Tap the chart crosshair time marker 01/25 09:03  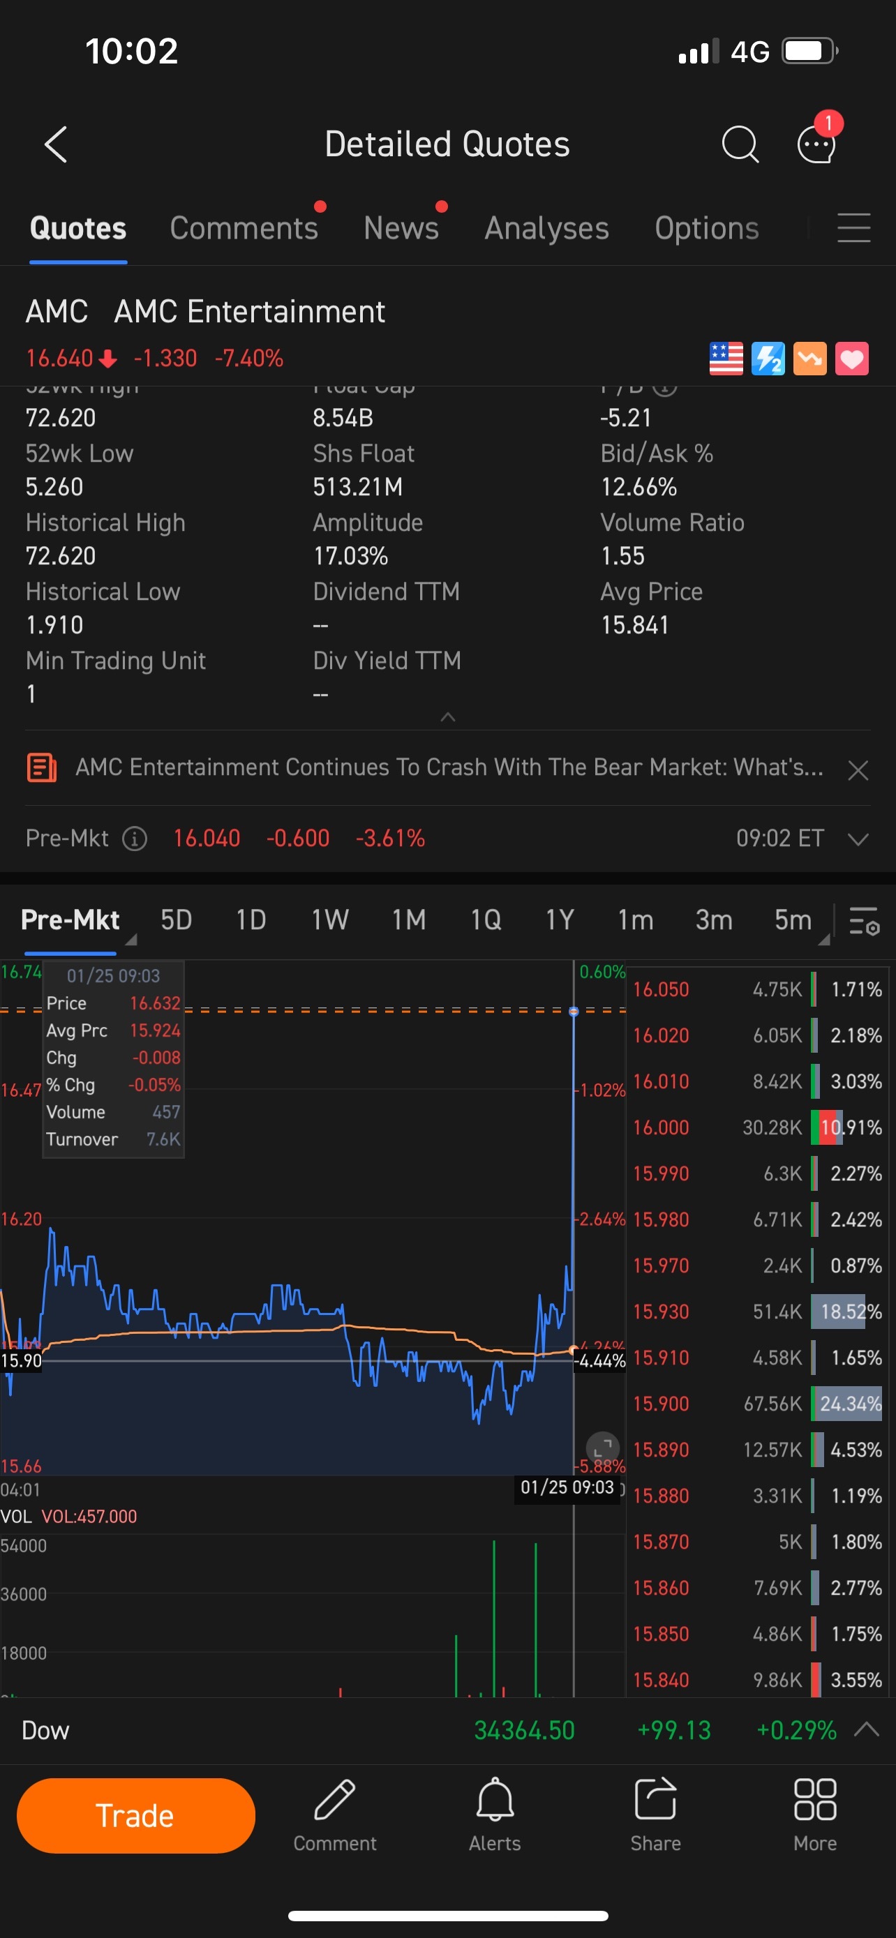pyautogui.click(x=567, y=1487)
